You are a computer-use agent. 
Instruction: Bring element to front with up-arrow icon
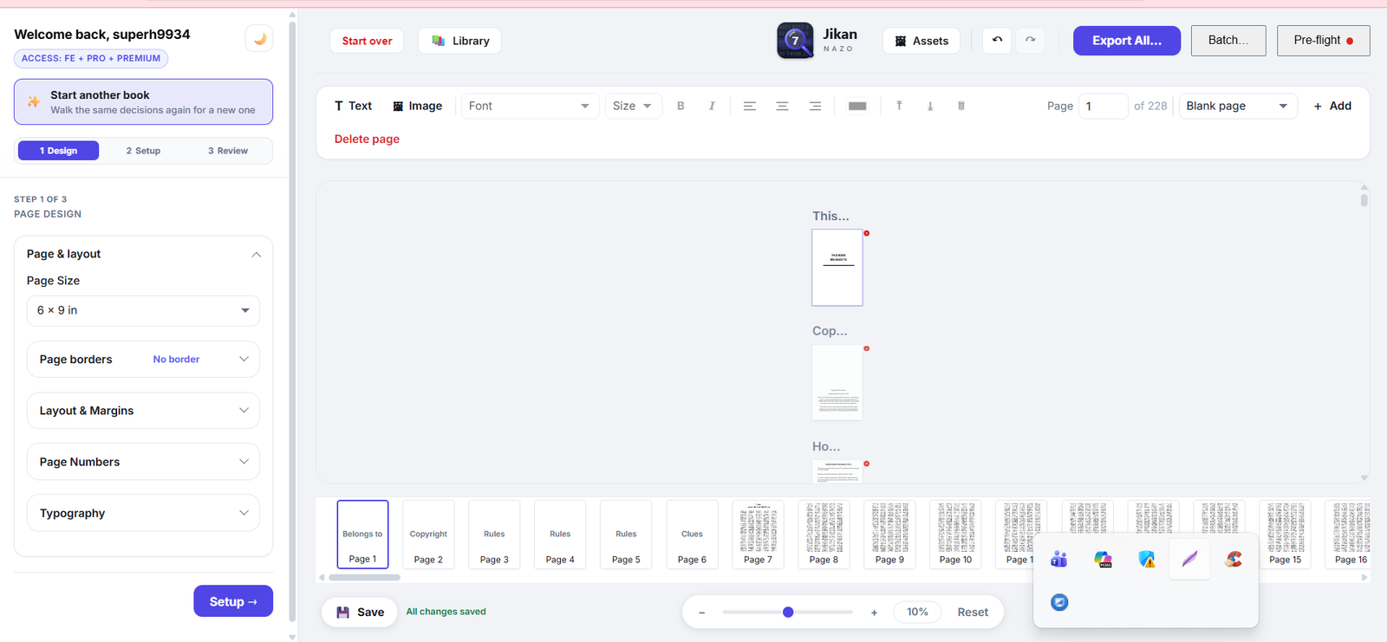(899, 106)
